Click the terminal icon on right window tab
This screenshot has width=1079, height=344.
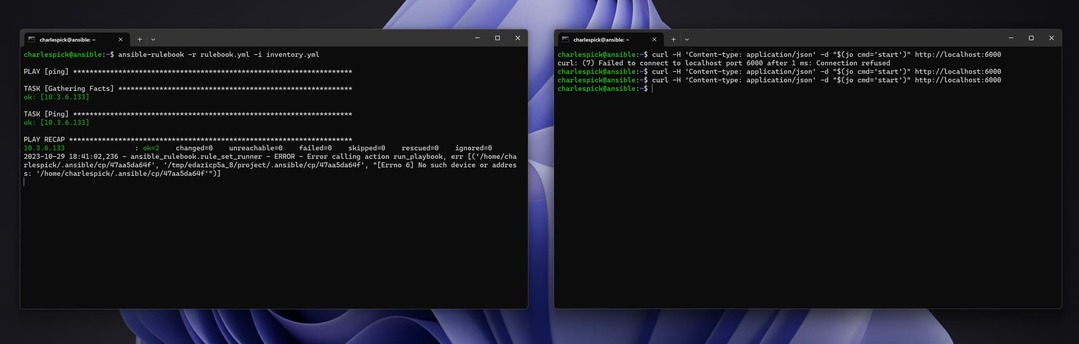[x=565, y=39]
